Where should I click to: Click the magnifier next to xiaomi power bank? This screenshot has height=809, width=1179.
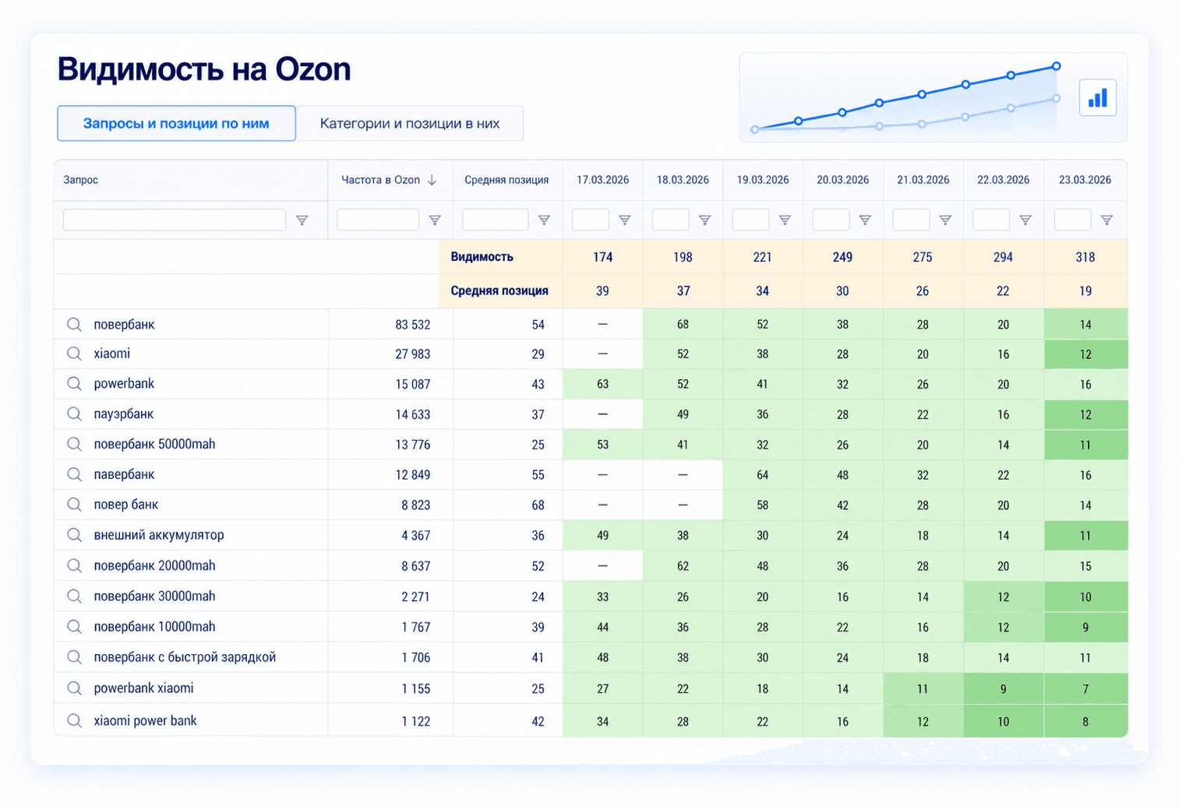coord(74,721)
